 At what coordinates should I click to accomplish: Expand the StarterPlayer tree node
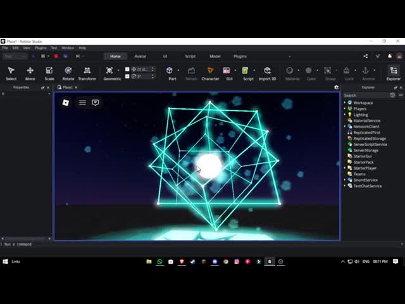(x=345, y=168)
